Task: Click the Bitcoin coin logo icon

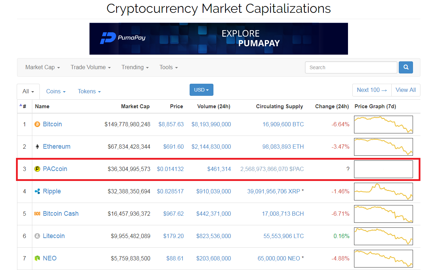Action: tap(37, 124)
